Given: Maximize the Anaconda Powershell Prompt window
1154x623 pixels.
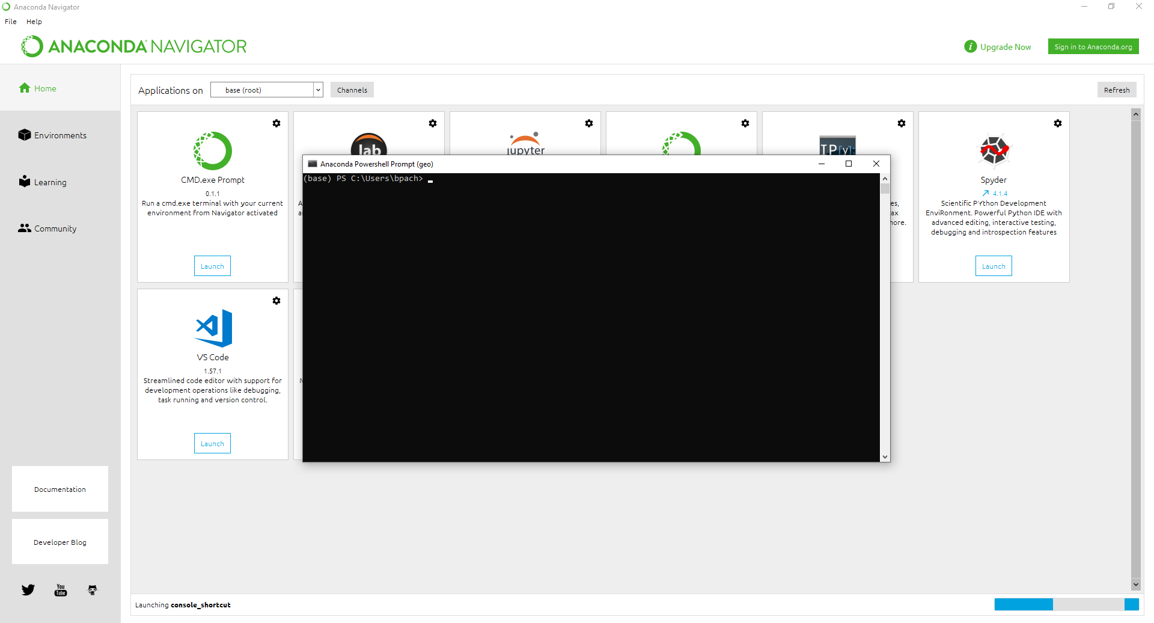Looking at the screenshot, I should 849,164.
